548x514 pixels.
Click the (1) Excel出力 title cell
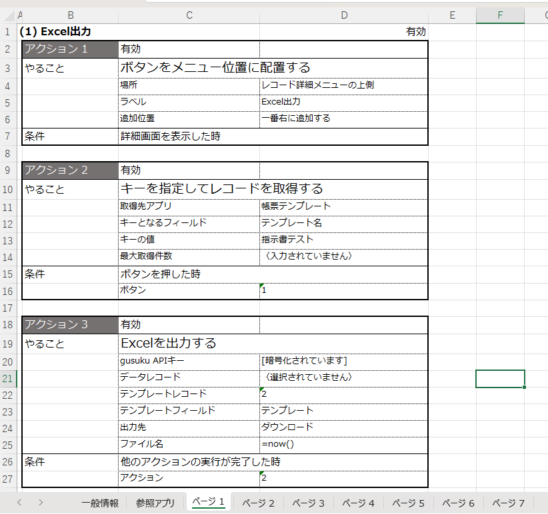[x=70, y=31]
